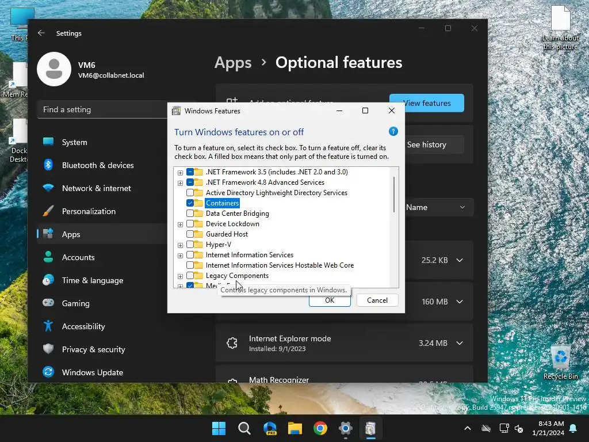Click the feature list vertical scrollbar thumb
This screenshot has height=442, width=589.
(x=393, y=195)
